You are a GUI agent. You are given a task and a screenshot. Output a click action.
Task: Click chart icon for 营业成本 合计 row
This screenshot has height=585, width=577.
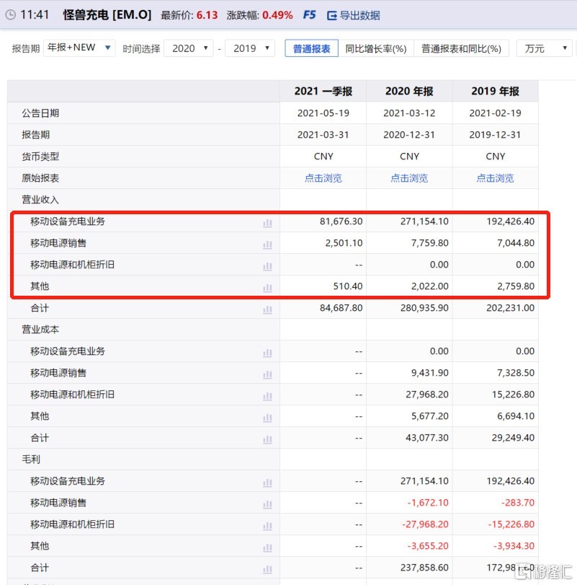click(x=267, y=439)
